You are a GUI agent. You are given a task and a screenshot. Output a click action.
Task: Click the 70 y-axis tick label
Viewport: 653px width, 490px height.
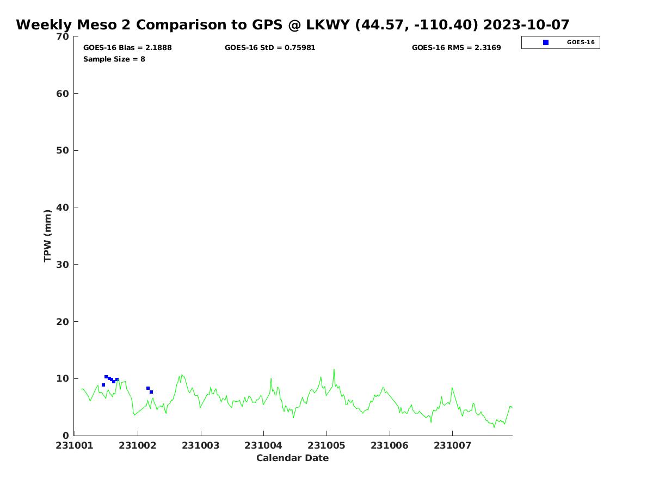[63, 36]
